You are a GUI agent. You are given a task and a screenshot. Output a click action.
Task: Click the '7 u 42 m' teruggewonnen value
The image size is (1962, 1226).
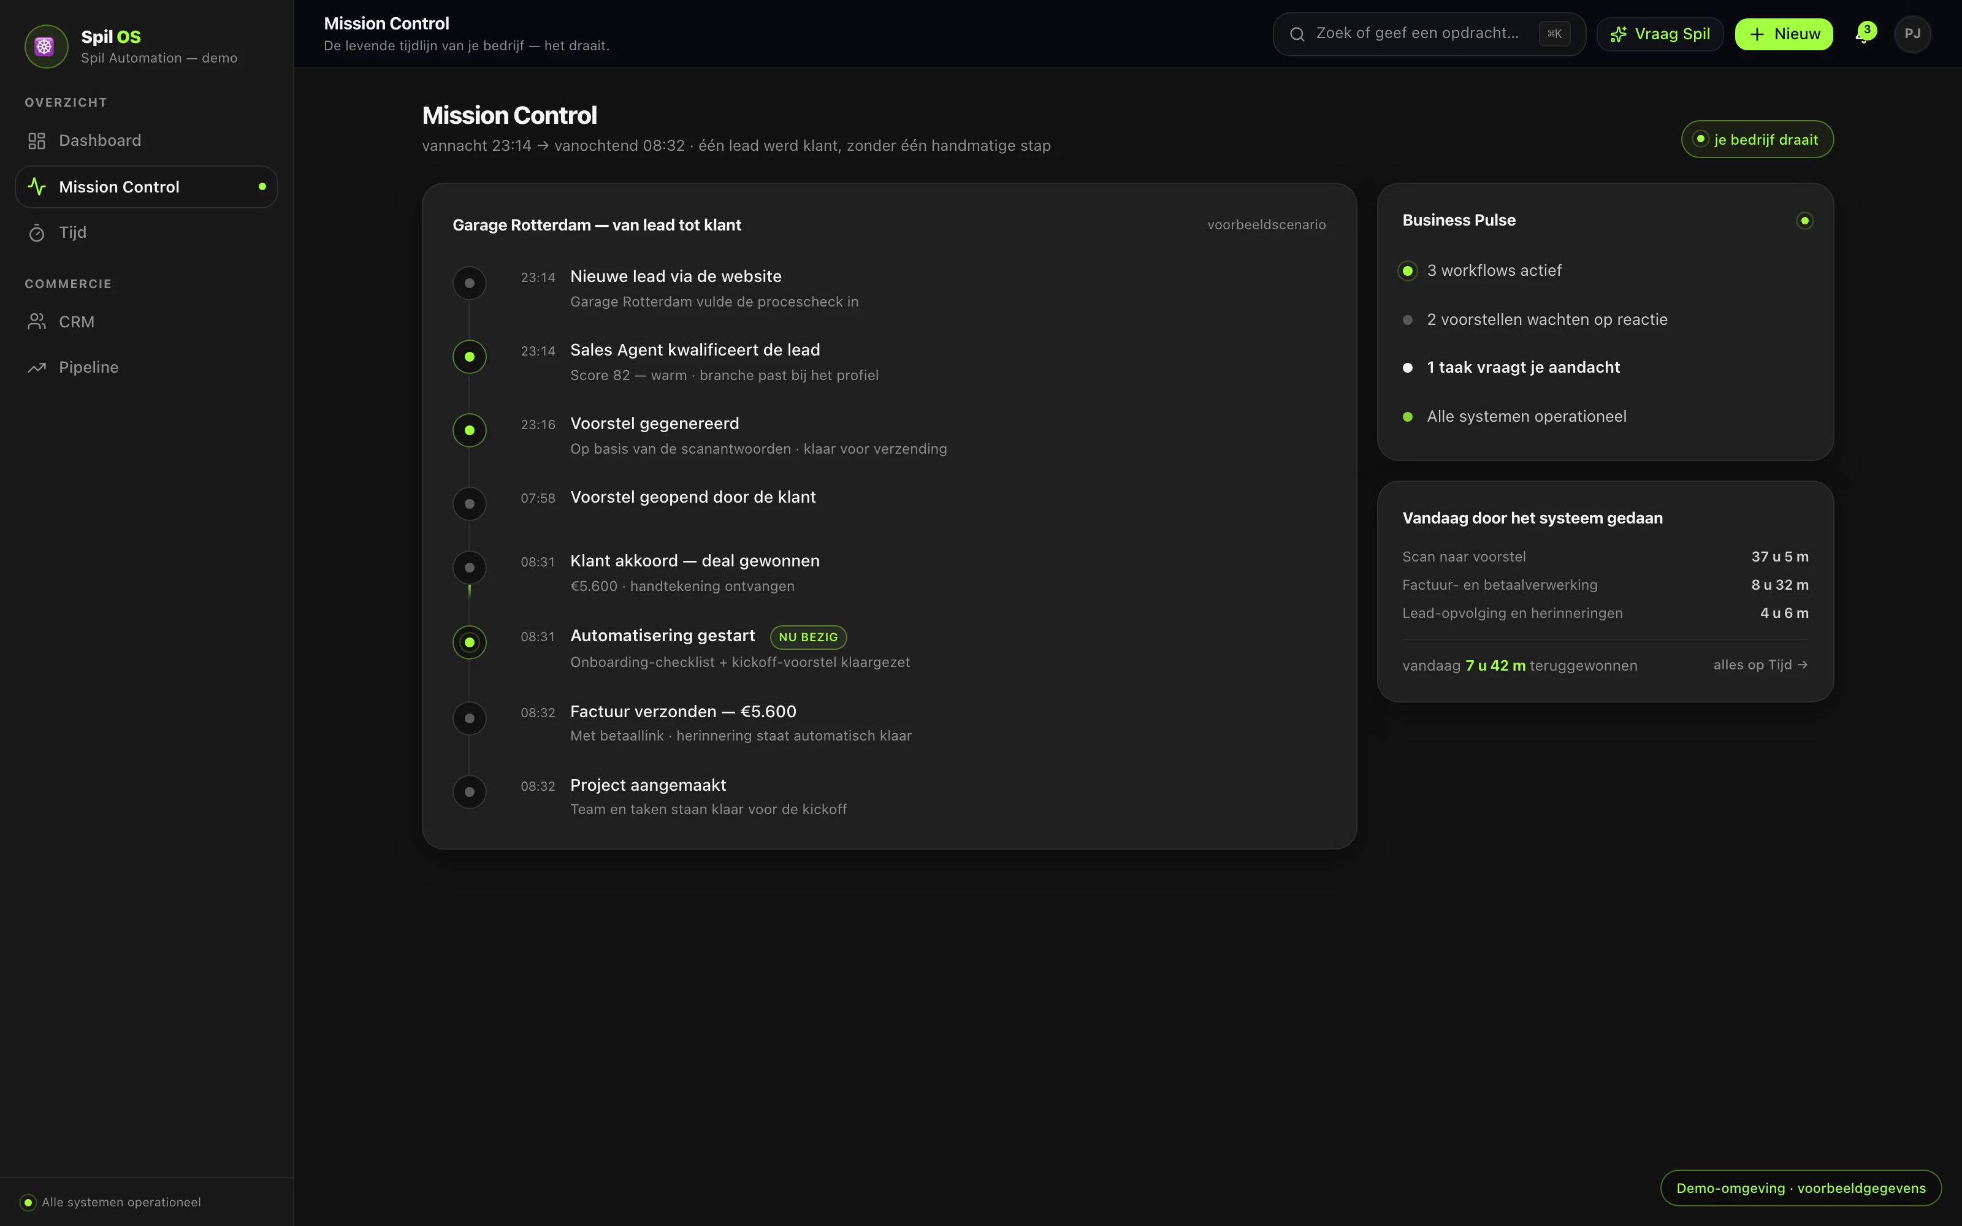point(1495,666)
